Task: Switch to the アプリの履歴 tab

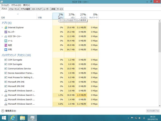Action: click(x=25, y=9)
